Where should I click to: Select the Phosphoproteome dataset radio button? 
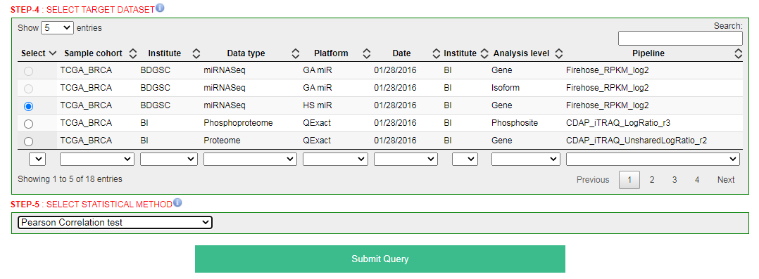(29, 124)
